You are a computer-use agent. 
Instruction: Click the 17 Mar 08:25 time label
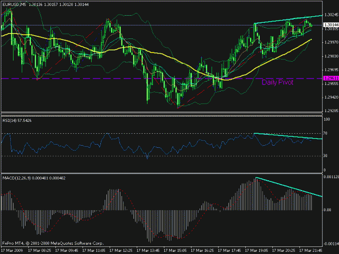(40, 251)
